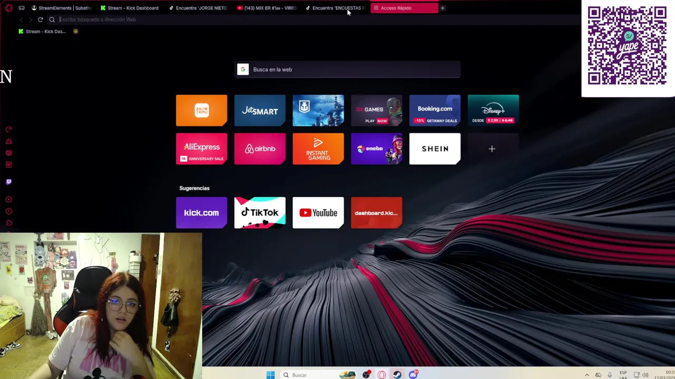Add a new speed dial site
This screenshot has width=675, height=379.
tap(493, 149)
